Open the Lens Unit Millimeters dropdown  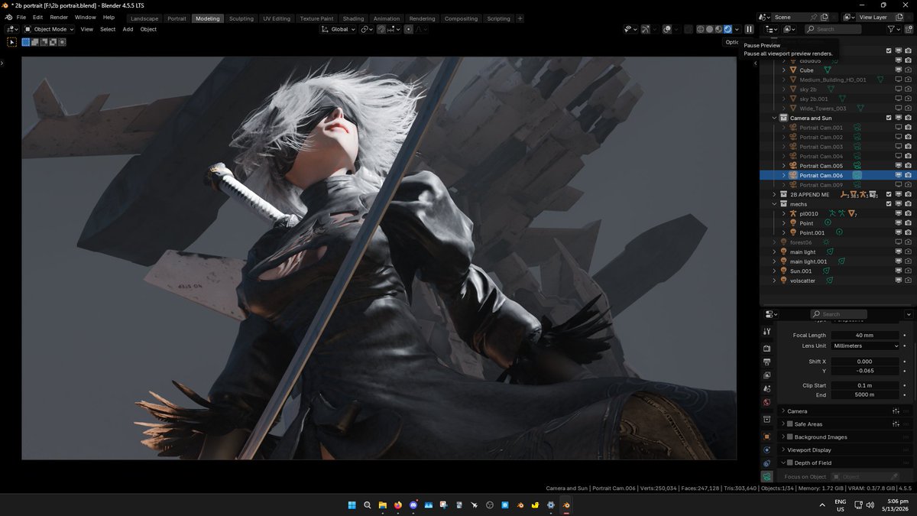pos(866,346)
